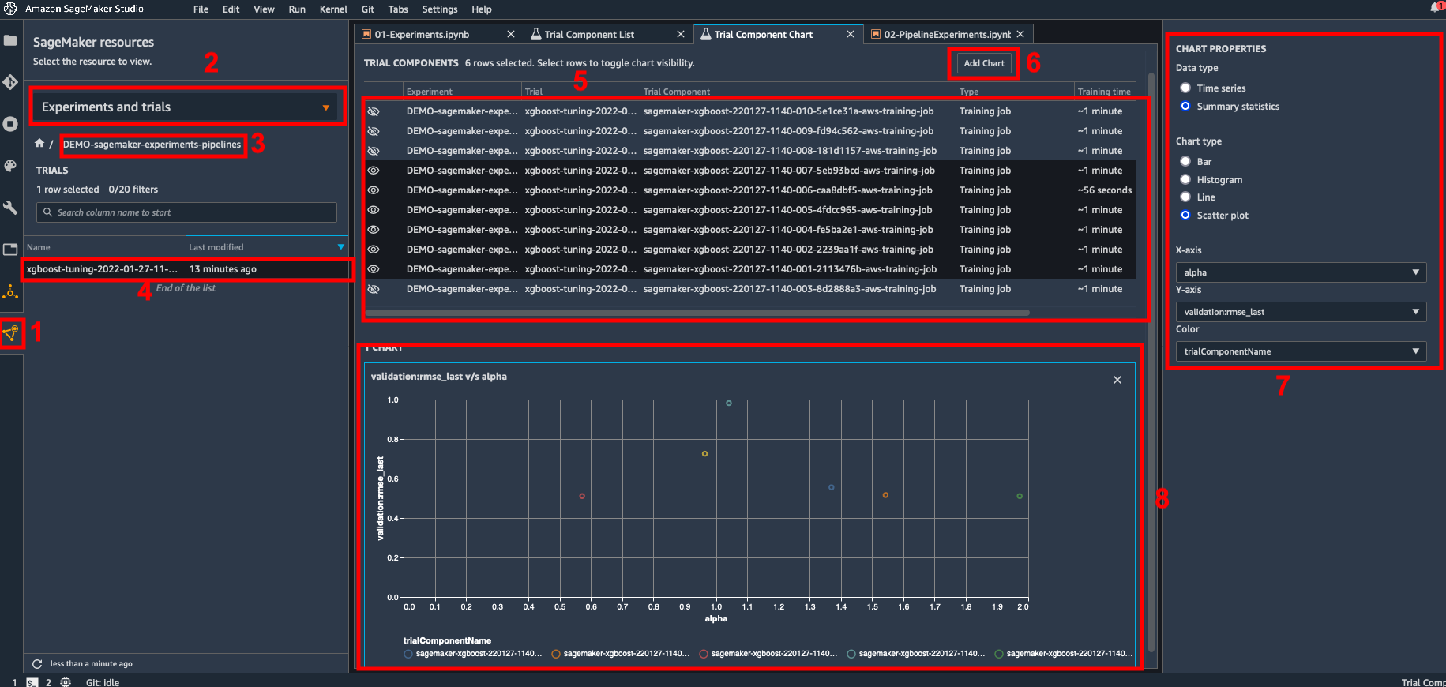Click the status bar settings gear icon
Viewport: 1446px width, 687px height.
(66, 681)
